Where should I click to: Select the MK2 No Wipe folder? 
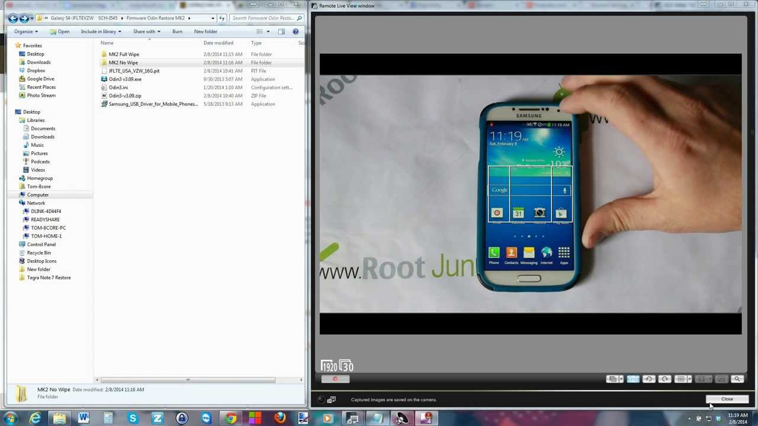tap(123, 63)
